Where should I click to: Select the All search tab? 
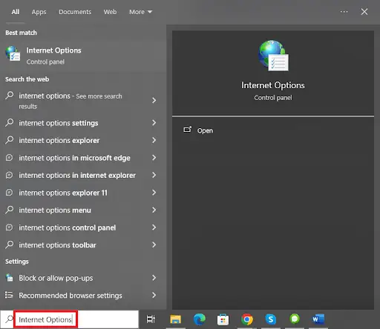point(16,12)
